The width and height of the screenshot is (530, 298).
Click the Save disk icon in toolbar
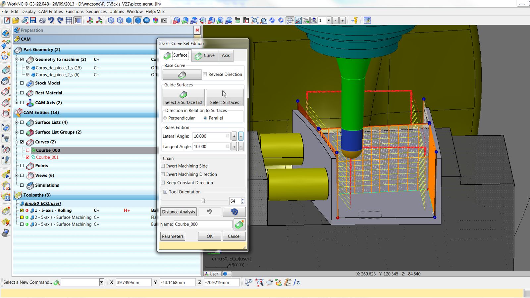pyautogui.click(x=33, y=21)
